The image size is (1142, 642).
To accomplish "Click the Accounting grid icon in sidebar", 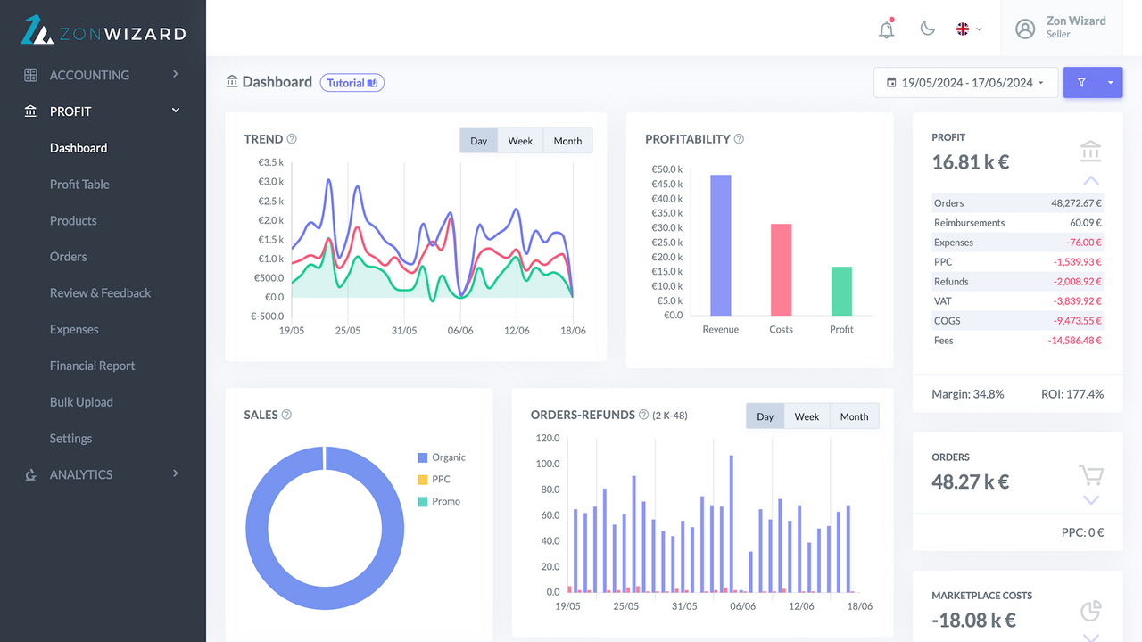I will 31,75.
